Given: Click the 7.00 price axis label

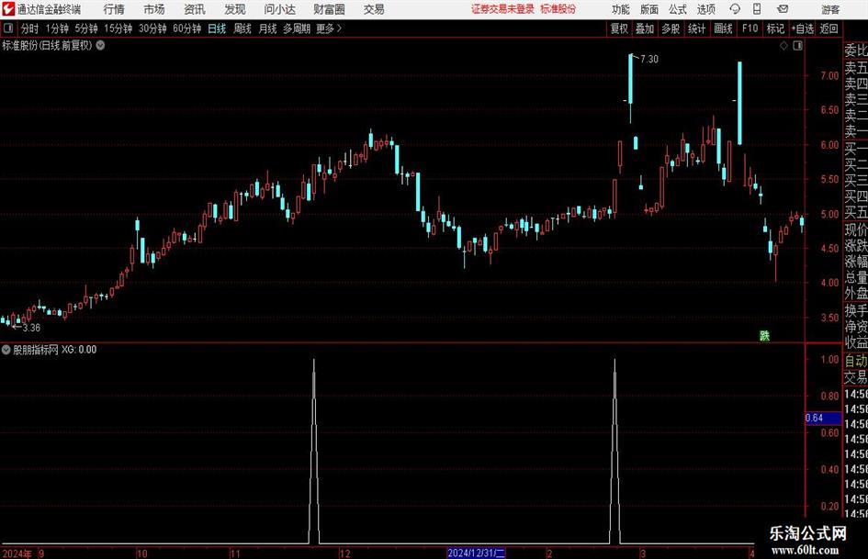Looking at the screenshot, I should tap(829, 75).
